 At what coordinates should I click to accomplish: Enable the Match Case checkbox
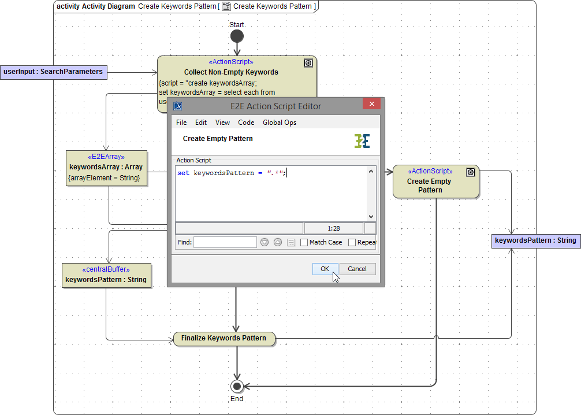point(304,242)
